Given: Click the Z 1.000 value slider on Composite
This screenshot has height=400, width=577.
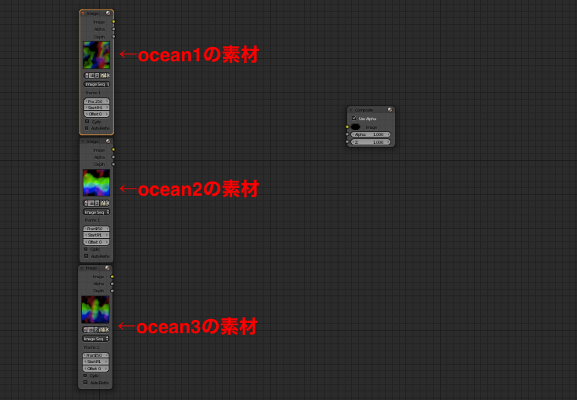Looking at the screenshot, I should click(371, 142).
